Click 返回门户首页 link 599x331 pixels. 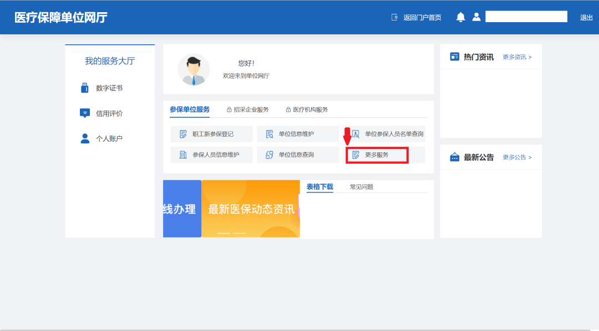click(x=422, y=18)
